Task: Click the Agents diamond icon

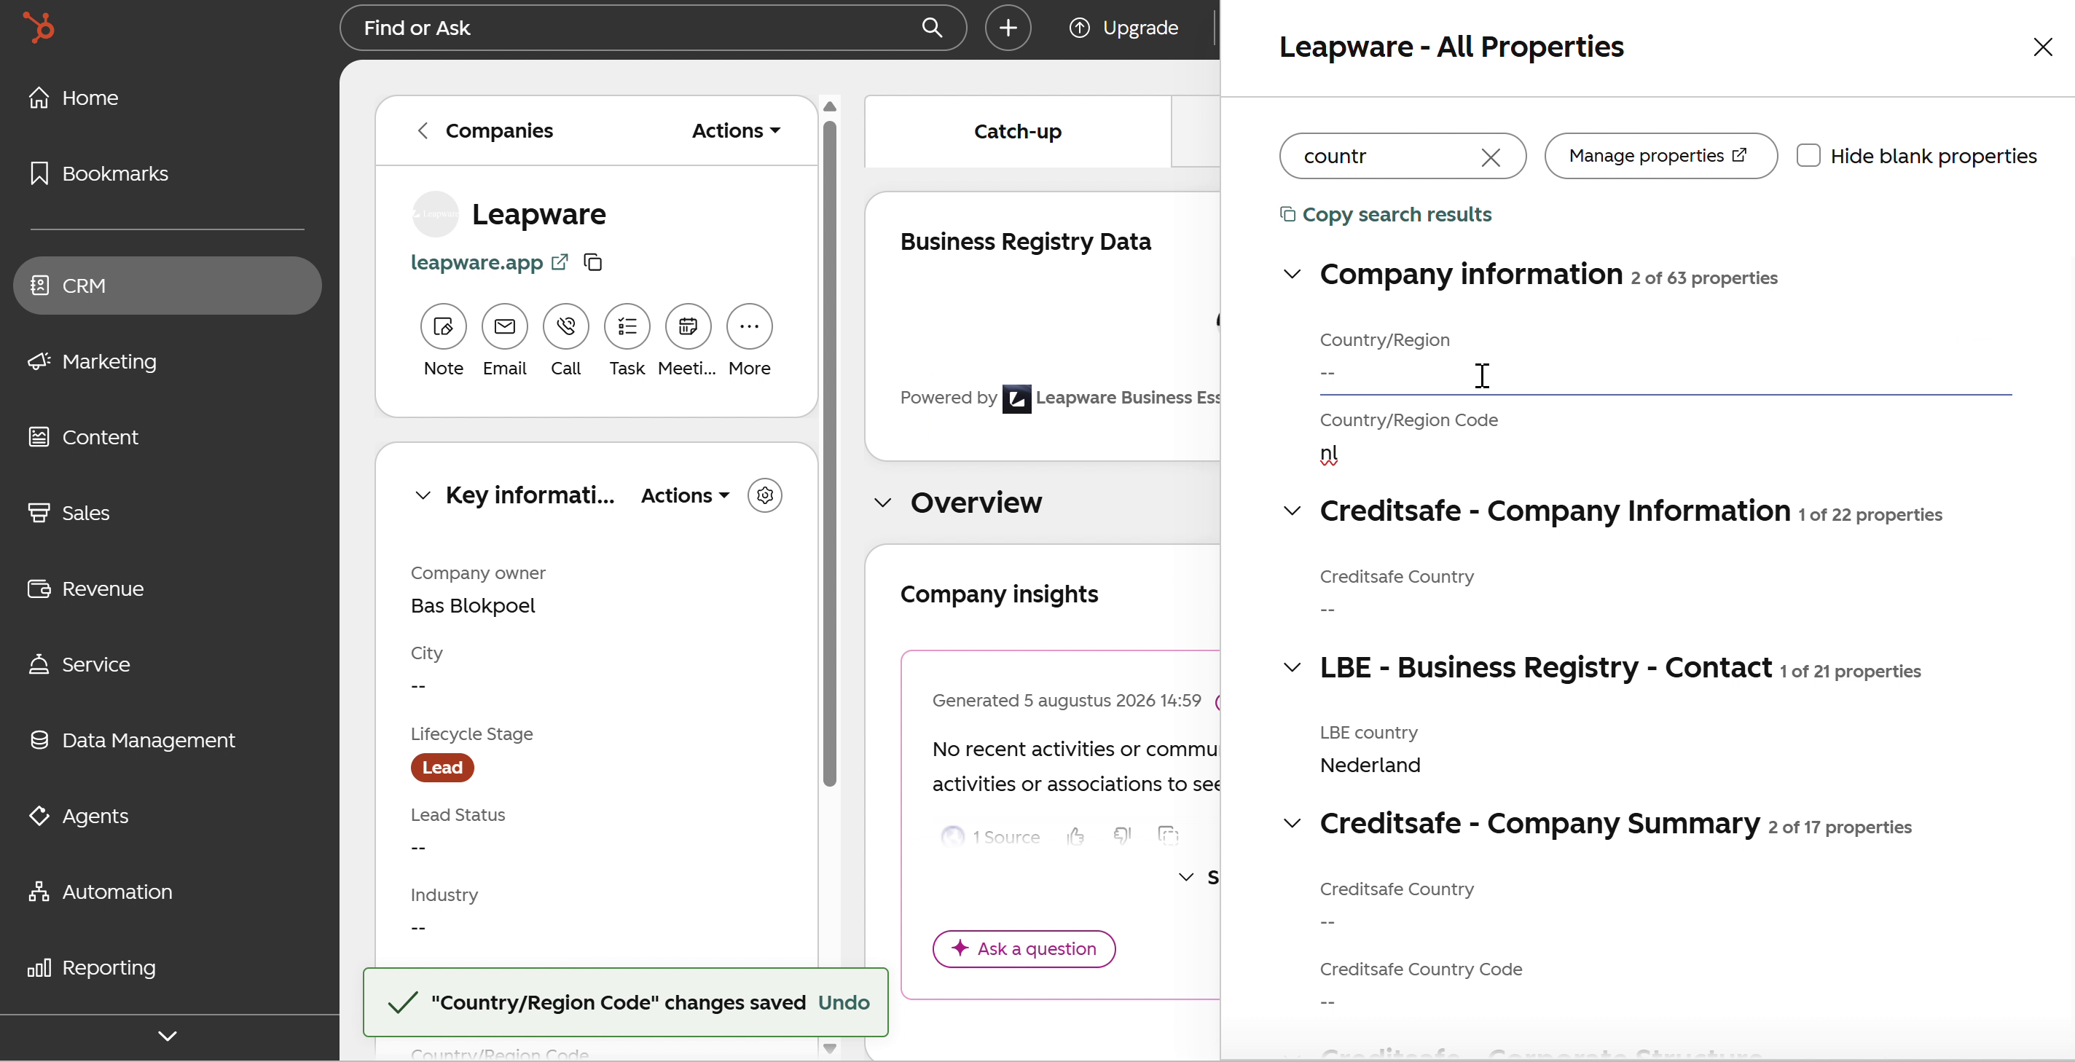Action: coord(39,816)
